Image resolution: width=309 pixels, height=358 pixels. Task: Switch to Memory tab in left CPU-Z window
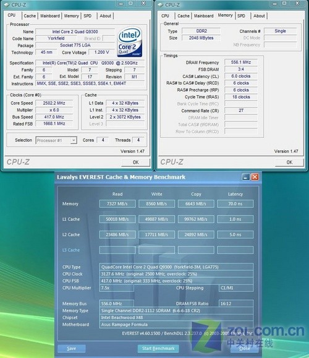(71, 15)
